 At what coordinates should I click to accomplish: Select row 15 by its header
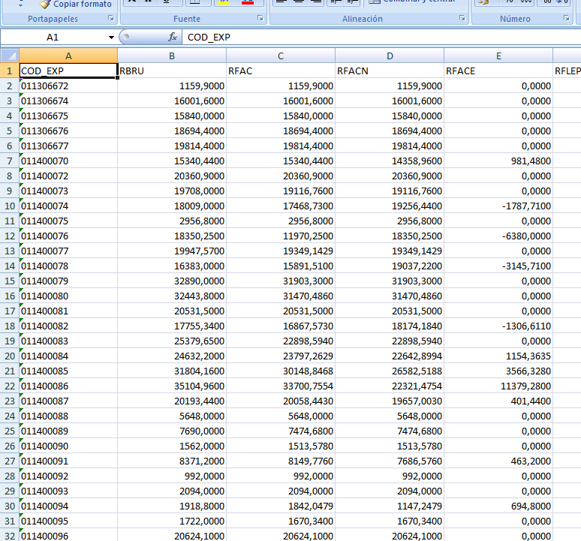tap(9, 281)
